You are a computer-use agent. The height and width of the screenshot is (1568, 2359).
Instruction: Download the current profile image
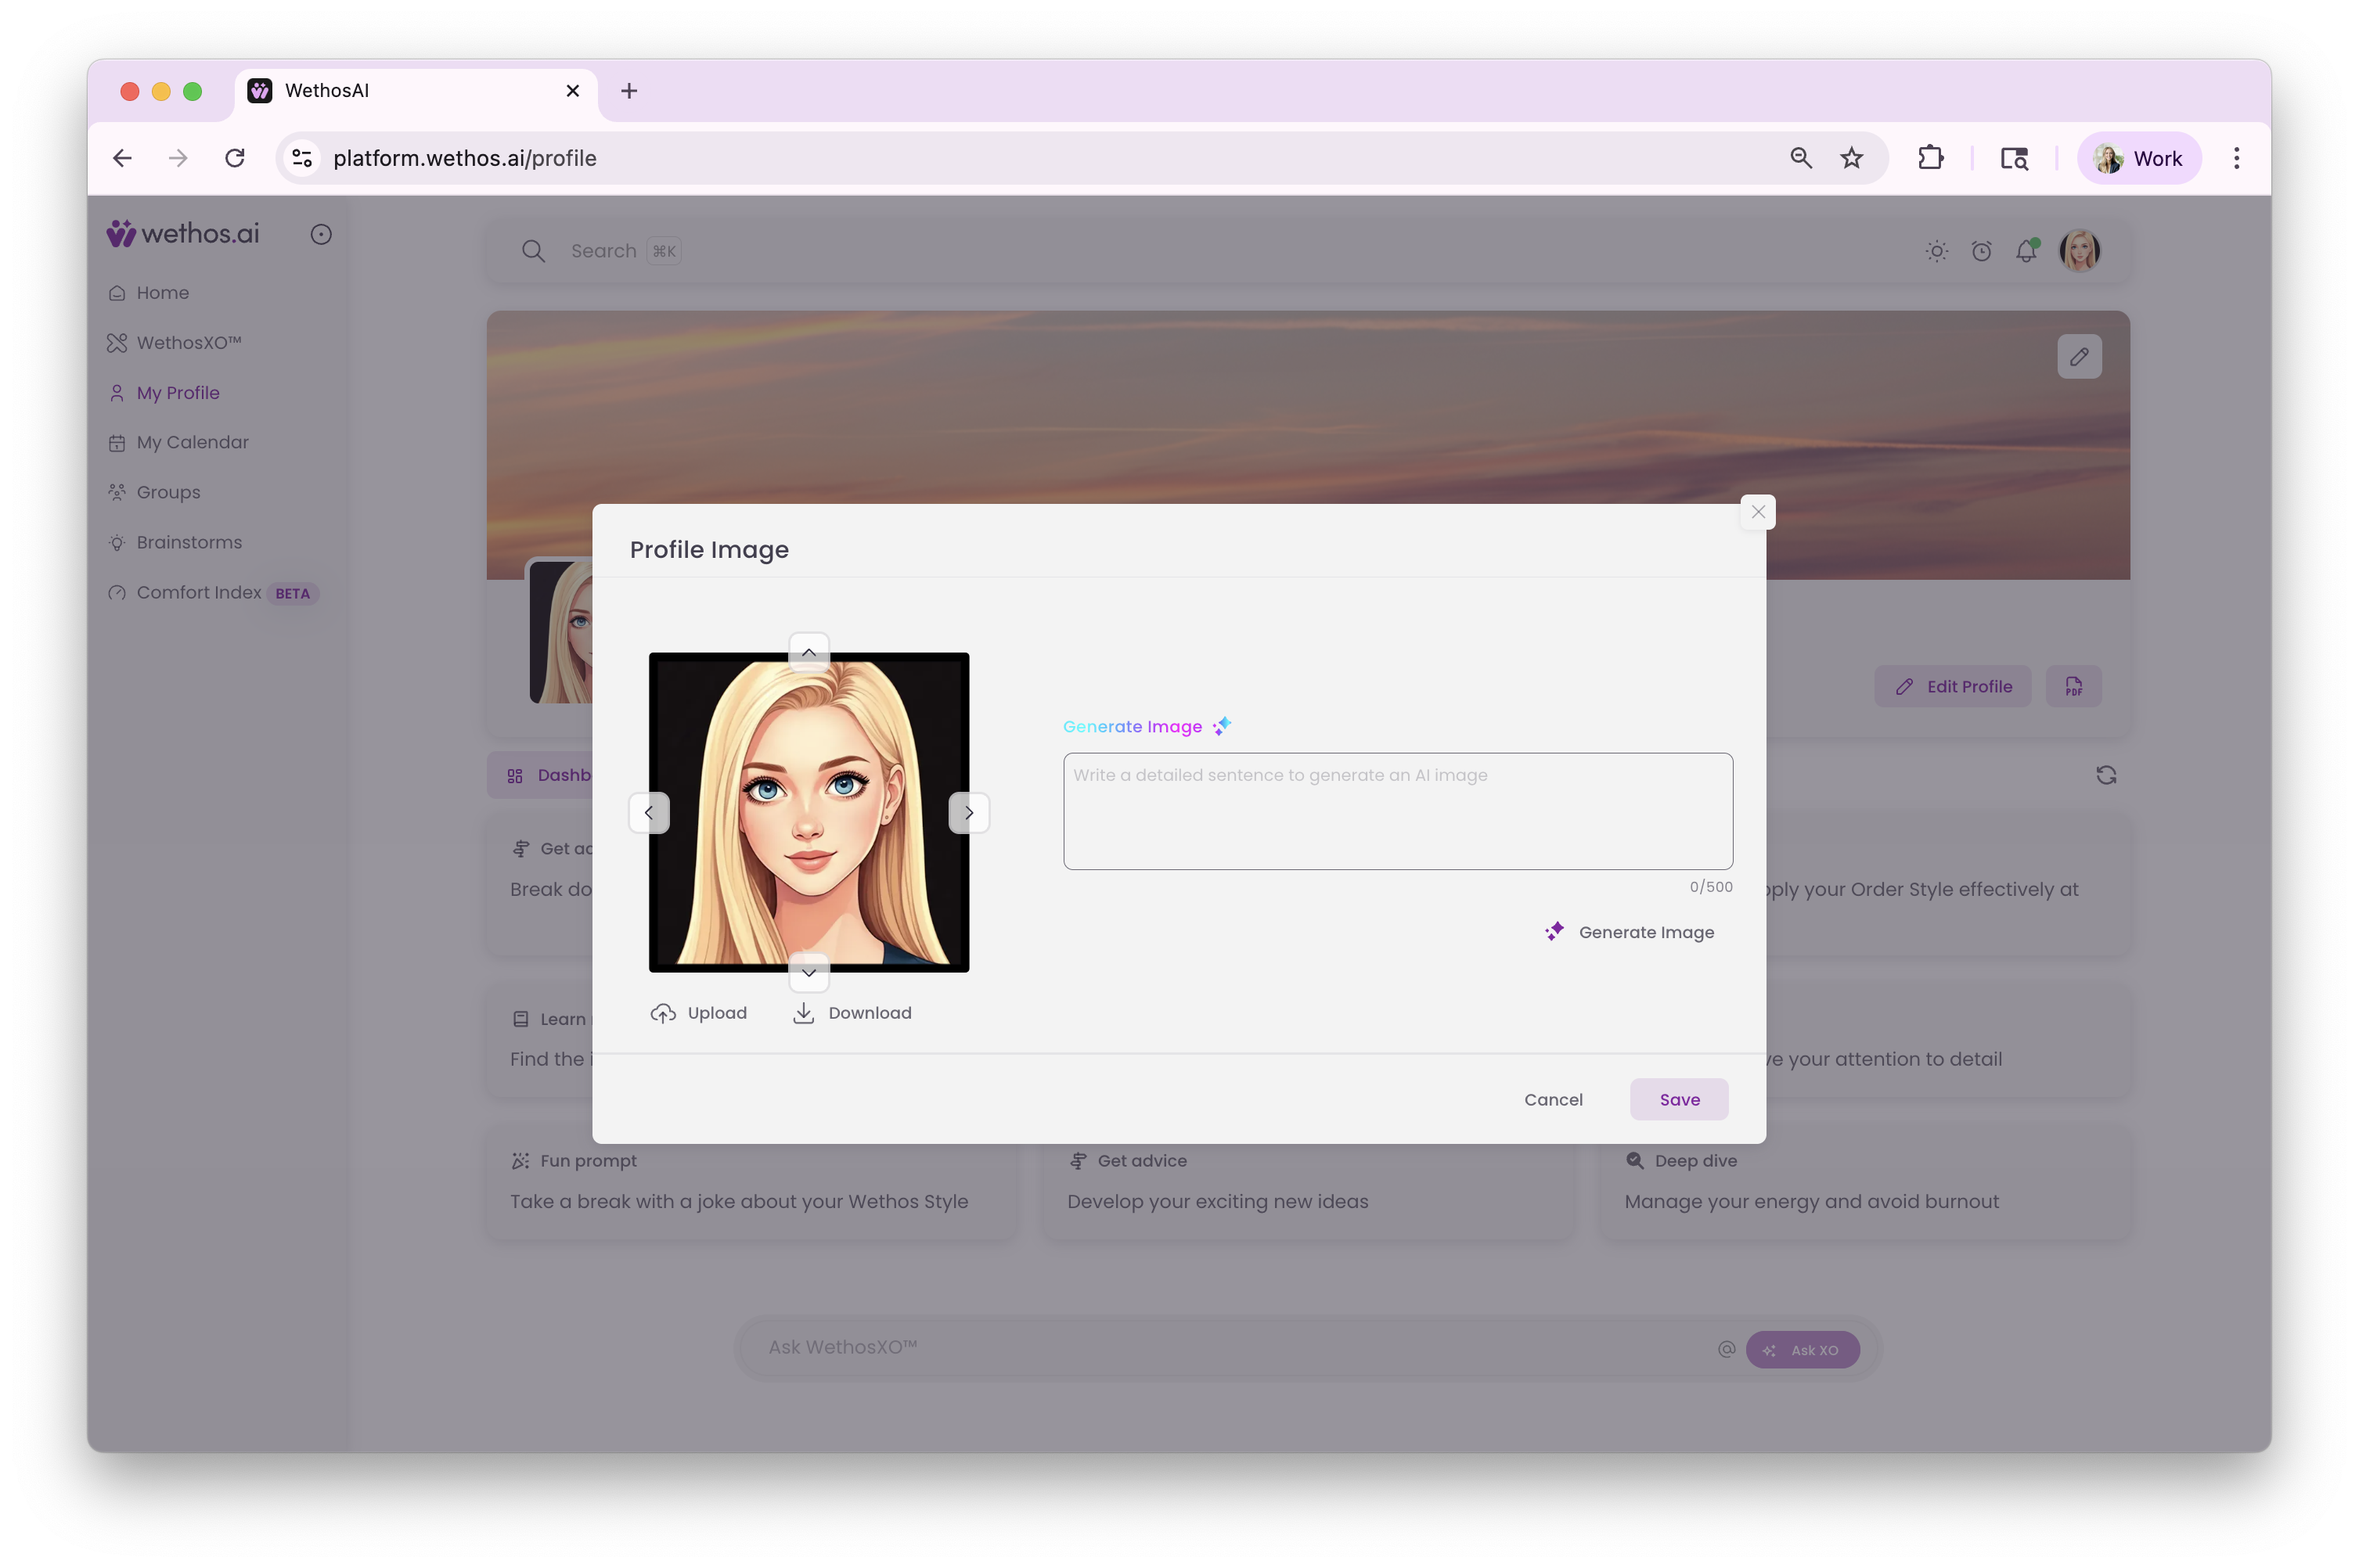(x=852, y=1013)
